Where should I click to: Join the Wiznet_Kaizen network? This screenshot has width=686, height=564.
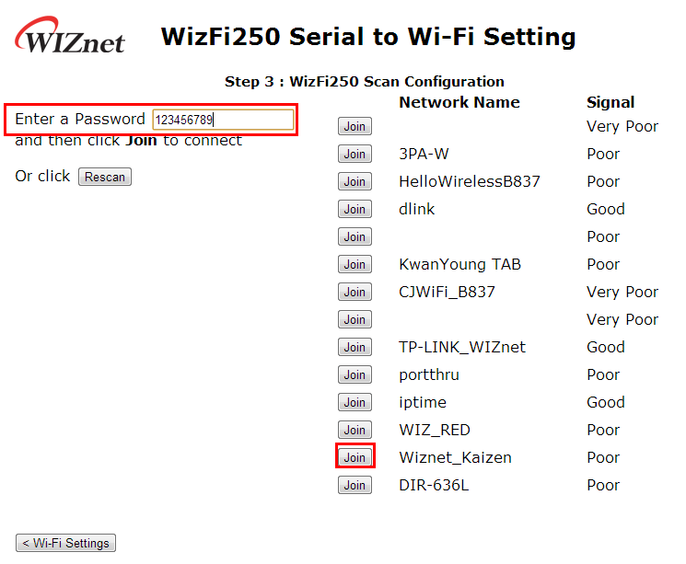pos(355,457)
